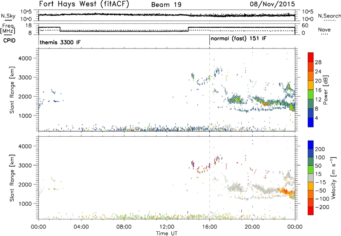Click the 12:00 time tick label

point(167,227)
